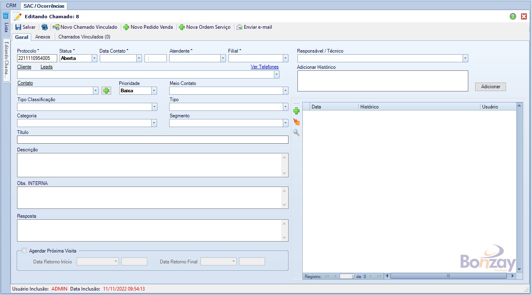Expand the Tipo Classificação dropdown

(154, 107)
